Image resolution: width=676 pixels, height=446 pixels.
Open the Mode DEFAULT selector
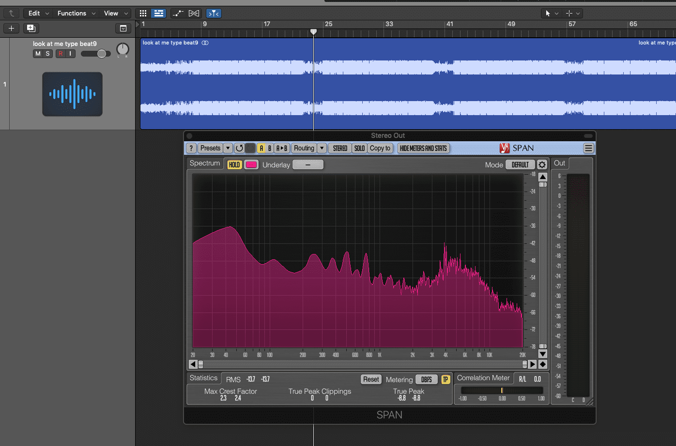coord(520,164)
